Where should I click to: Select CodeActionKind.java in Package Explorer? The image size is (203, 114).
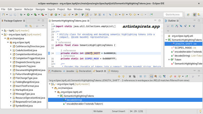pyautogui.click(x=26, y=50)
